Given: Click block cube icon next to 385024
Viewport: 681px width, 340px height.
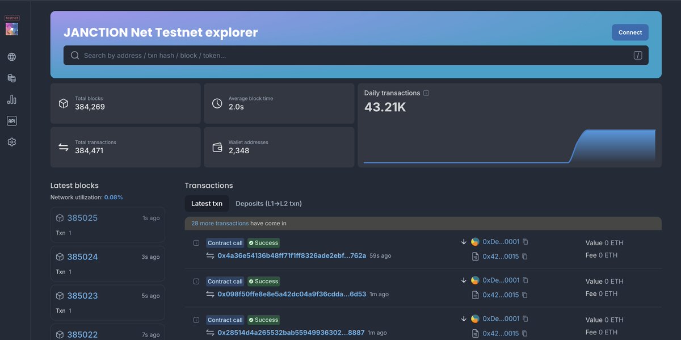Looking at the screenshot, I should coord(60,257).
